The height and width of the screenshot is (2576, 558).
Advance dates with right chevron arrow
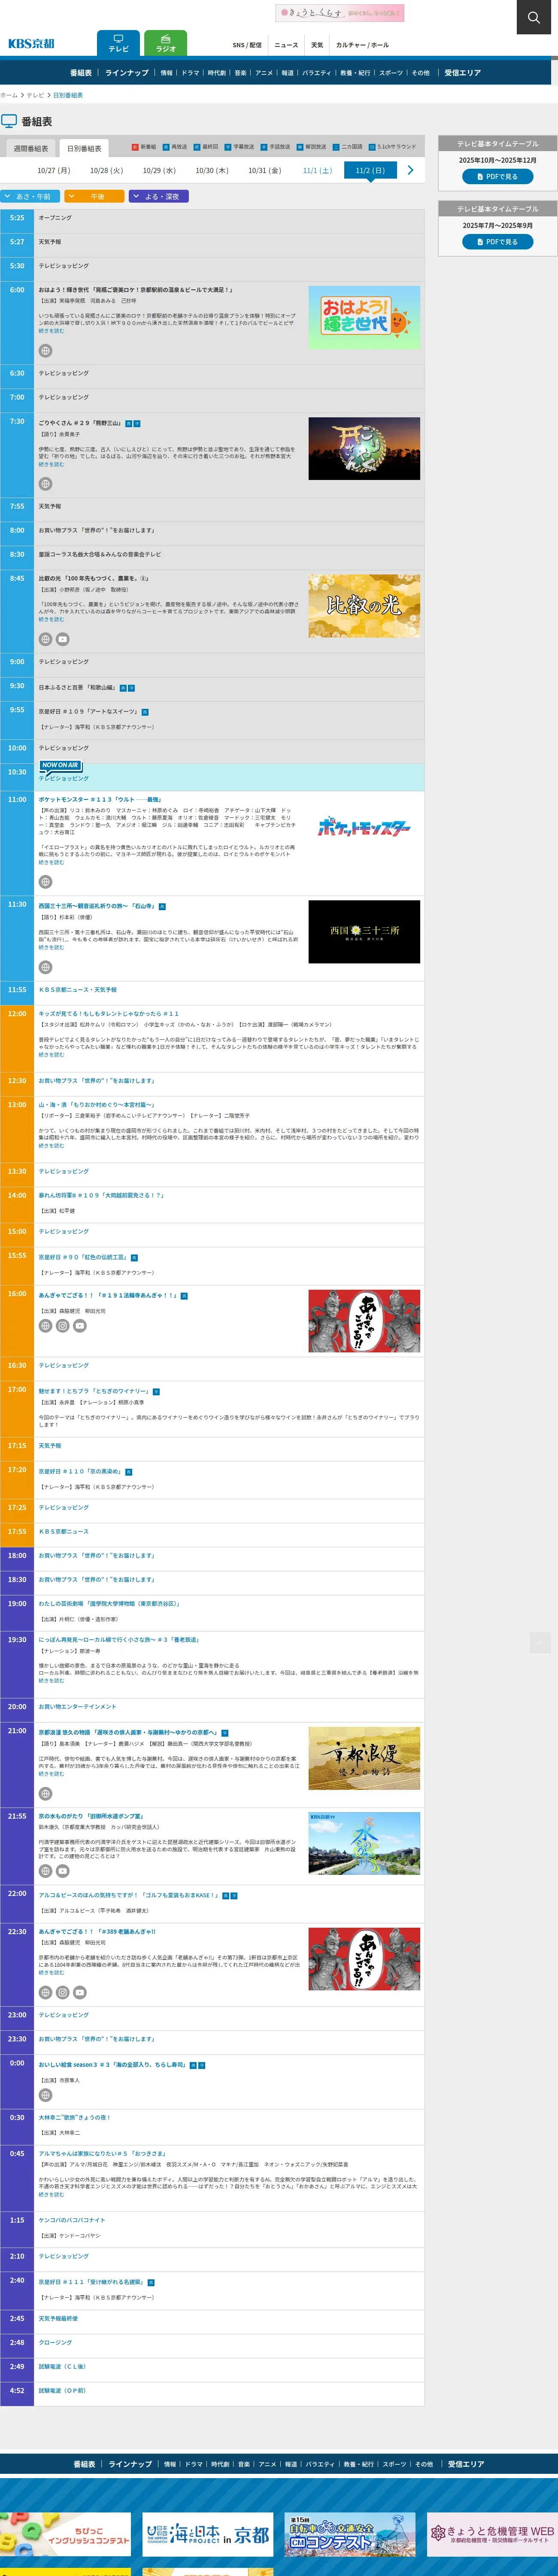tap(410, 171)
